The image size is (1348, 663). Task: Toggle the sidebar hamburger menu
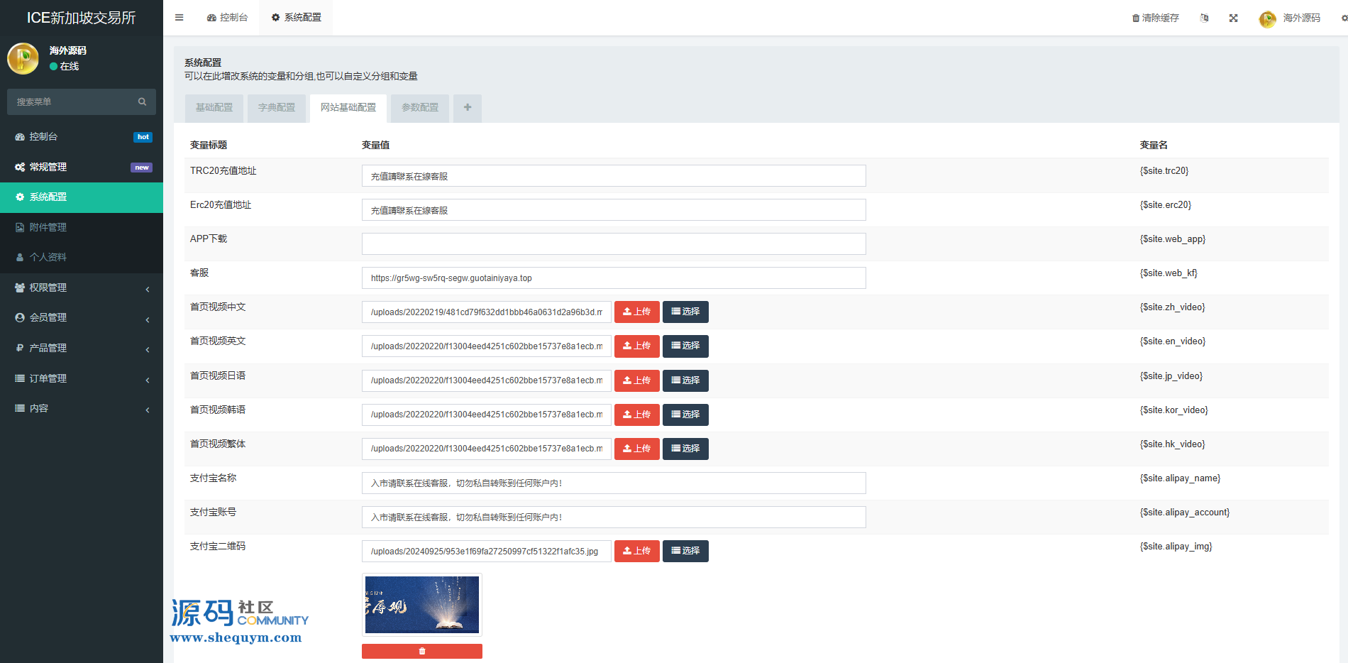[179, 18]
